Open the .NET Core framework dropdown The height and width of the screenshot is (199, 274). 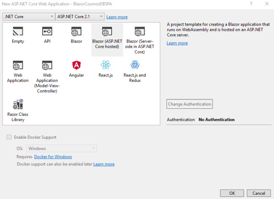29,16
